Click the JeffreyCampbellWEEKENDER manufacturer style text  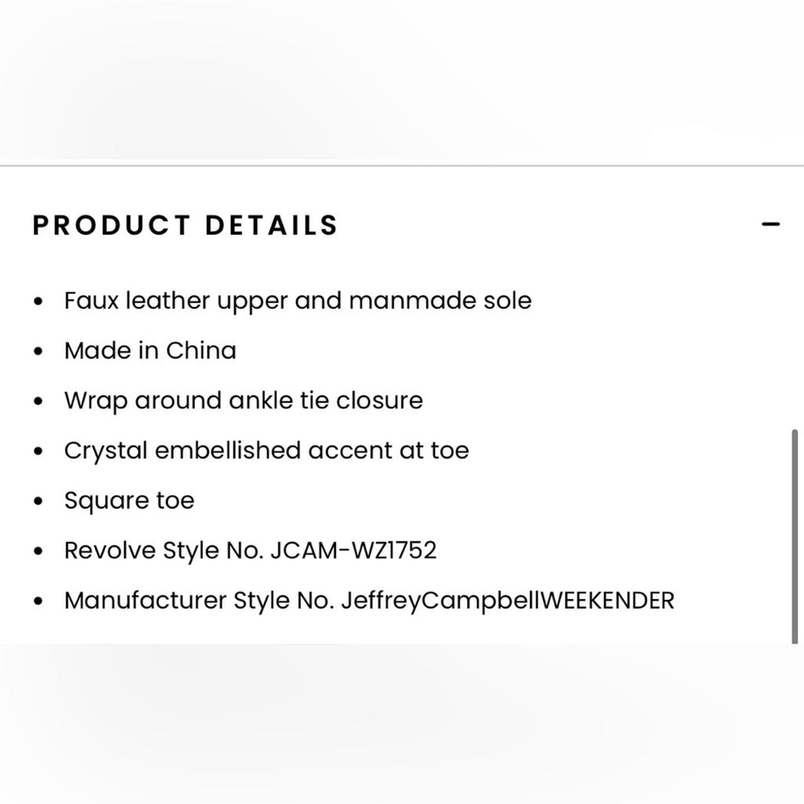[508, 601]
